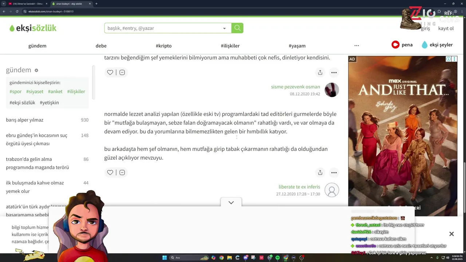Click the ekşi sözlük logo

pos(33,28)
